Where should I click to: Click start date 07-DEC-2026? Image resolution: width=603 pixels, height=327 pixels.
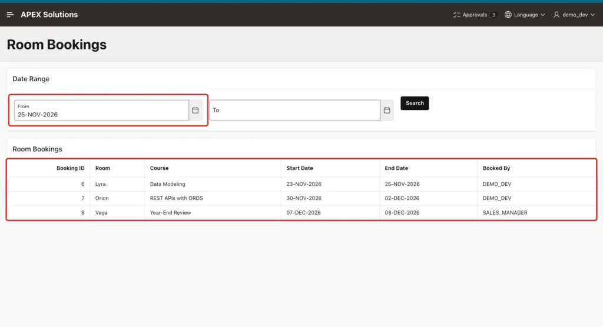[303, 212]
